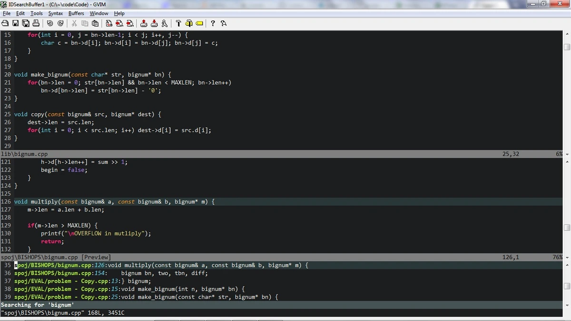Open the Syntax menu

click(56, 13)
